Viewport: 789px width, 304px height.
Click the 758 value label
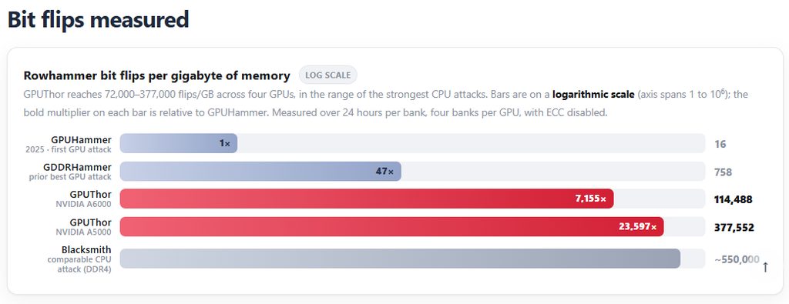click(x=723, y=172)
